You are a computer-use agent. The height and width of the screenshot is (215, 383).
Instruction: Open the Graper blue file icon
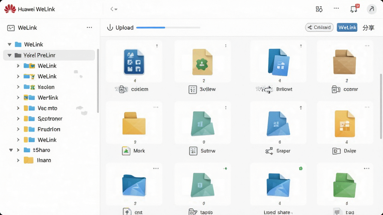[x=278, y=124]
